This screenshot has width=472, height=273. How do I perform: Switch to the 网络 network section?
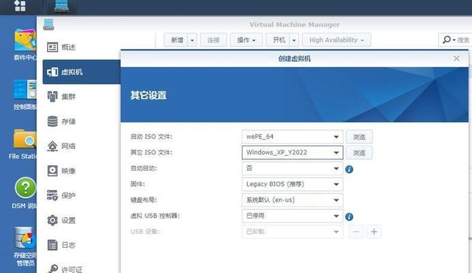click(68, 146)
